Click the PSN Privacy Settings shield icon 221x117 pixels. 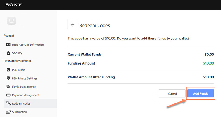8,78
